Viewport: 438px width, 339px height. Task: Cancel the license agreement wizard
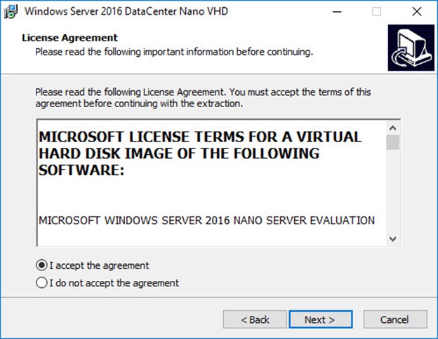pyautogui.click(x=394, y=319)
